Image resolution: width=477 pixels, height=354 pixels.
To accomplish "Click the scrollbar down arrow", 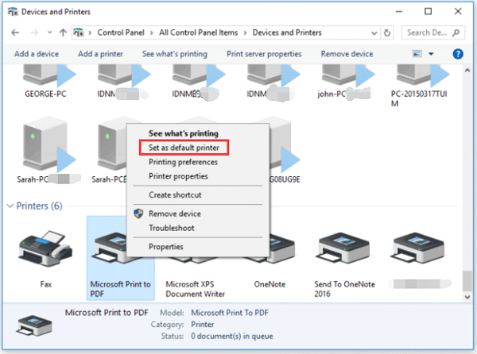I will (x=467, y=297).
